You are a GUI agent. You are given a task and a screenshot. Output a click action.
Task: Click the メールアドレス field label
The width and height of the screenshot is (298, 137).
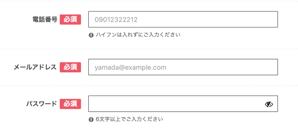click(x=35, y=67)
